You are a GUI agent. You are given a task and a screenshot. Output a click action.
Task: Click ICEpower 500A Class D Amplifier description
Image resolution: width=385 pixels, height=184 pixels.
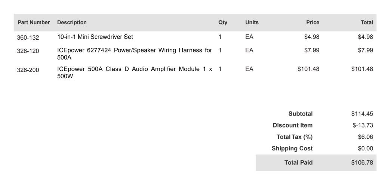pos(135,73)
